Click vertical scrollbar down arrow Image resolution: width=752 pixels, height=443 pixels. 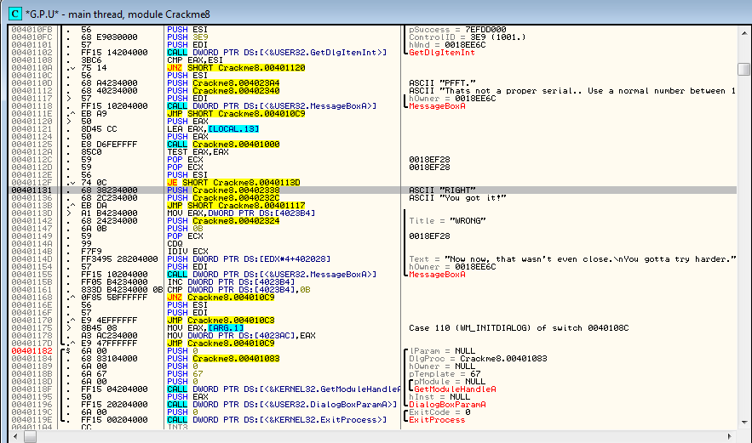[x=743, y=422]
